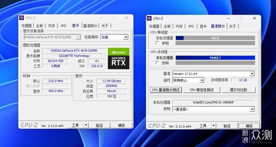Minimize the right CPU-Z window
The image size is (276, 147).
(228, 18)
